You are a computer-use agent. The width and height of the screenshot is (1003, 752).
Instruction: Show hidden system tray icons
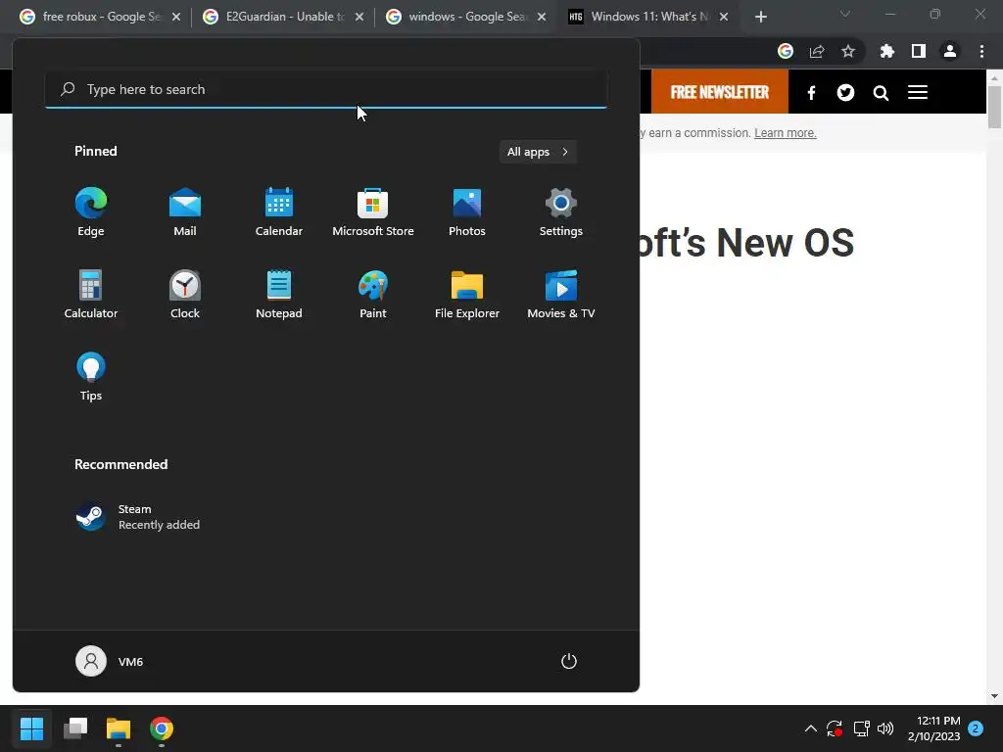pyautogui.click(x=810, y=728)
